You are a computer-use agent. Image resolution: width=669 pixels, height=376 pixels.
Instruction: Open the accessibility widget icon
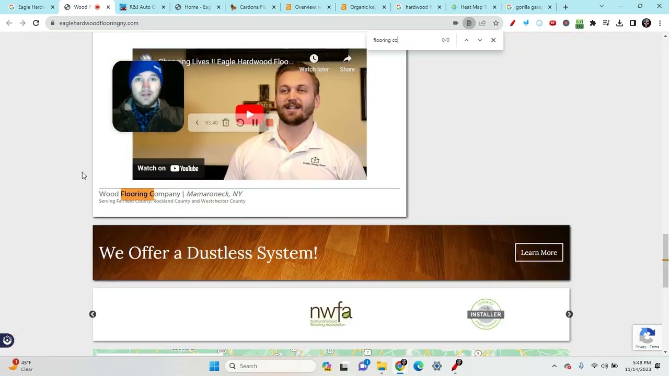pyautogui.click(x=7, y=340)
